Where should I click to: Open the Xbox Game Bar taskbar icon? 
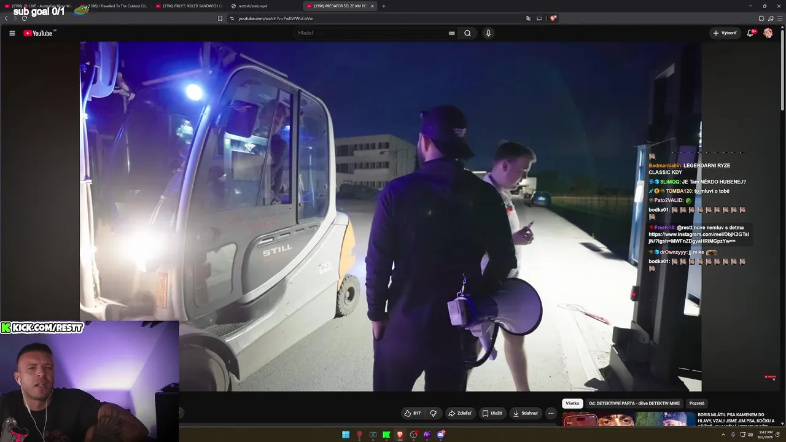[373, 435]
